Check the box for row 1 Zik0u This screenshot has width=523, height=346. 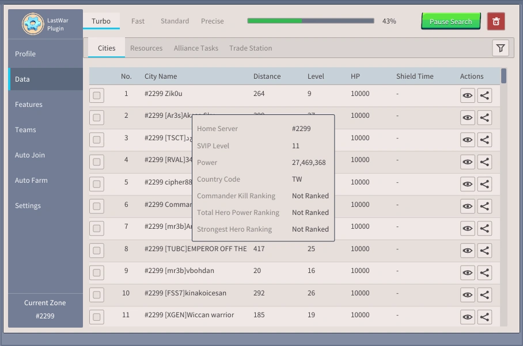(97, 95)
